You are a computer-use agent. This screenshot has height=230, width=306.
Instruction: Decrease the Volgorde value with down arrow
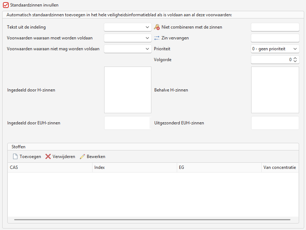[295, 61]
